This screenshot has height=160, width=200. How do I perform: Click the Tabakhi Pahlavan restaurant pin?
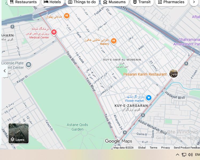[x=66, y=16]
